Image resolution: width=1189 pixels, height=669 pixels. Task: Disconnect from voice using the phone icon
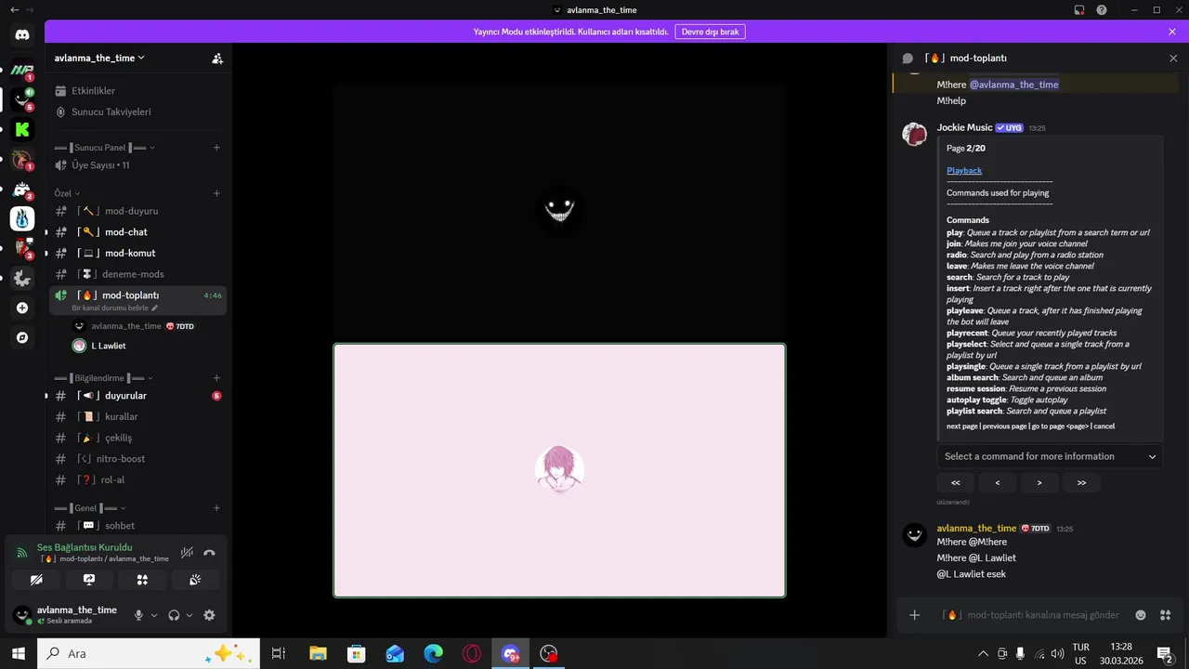tap(209, 552)
